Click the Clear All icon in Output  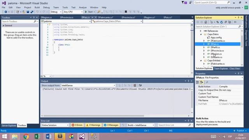(x=135, y=86)
